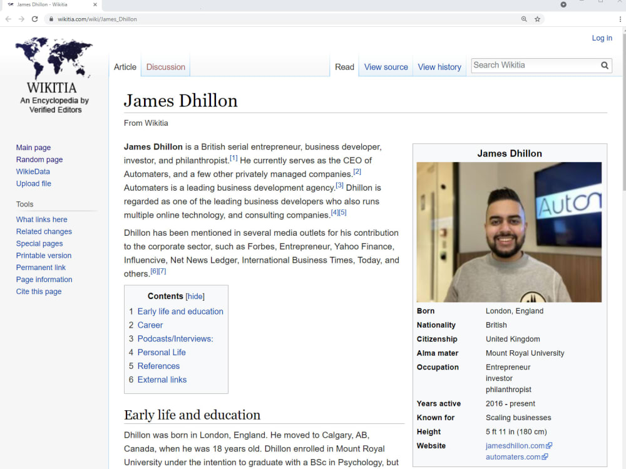Open the Printable version of the article
This screenshot has height=469, width=626.
point(44,255)
